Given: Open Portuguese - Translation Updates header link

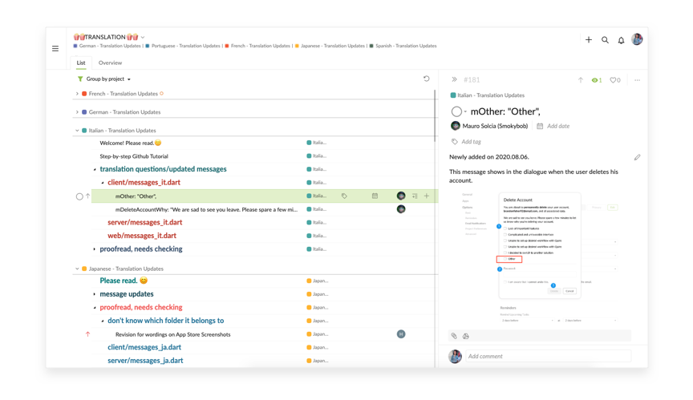Looking at the screenshot, I should 183,46.
